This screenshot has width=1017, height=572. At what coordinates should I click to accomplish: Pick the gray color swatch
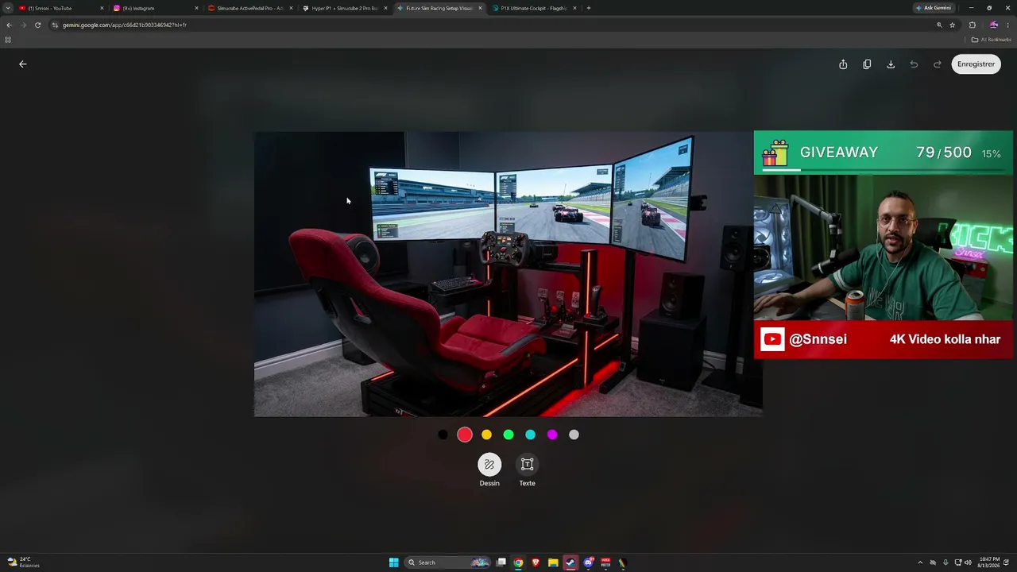point(574,435)
